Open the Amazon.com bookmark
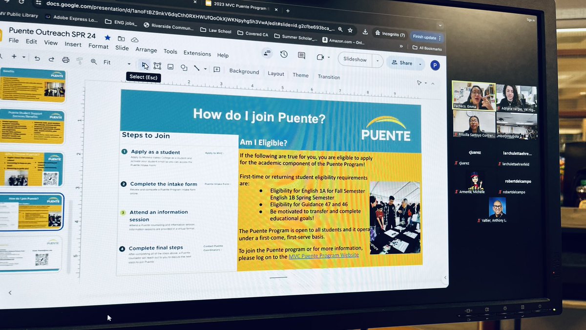Screen dimensions: 586x330 (x=343, y=42)
